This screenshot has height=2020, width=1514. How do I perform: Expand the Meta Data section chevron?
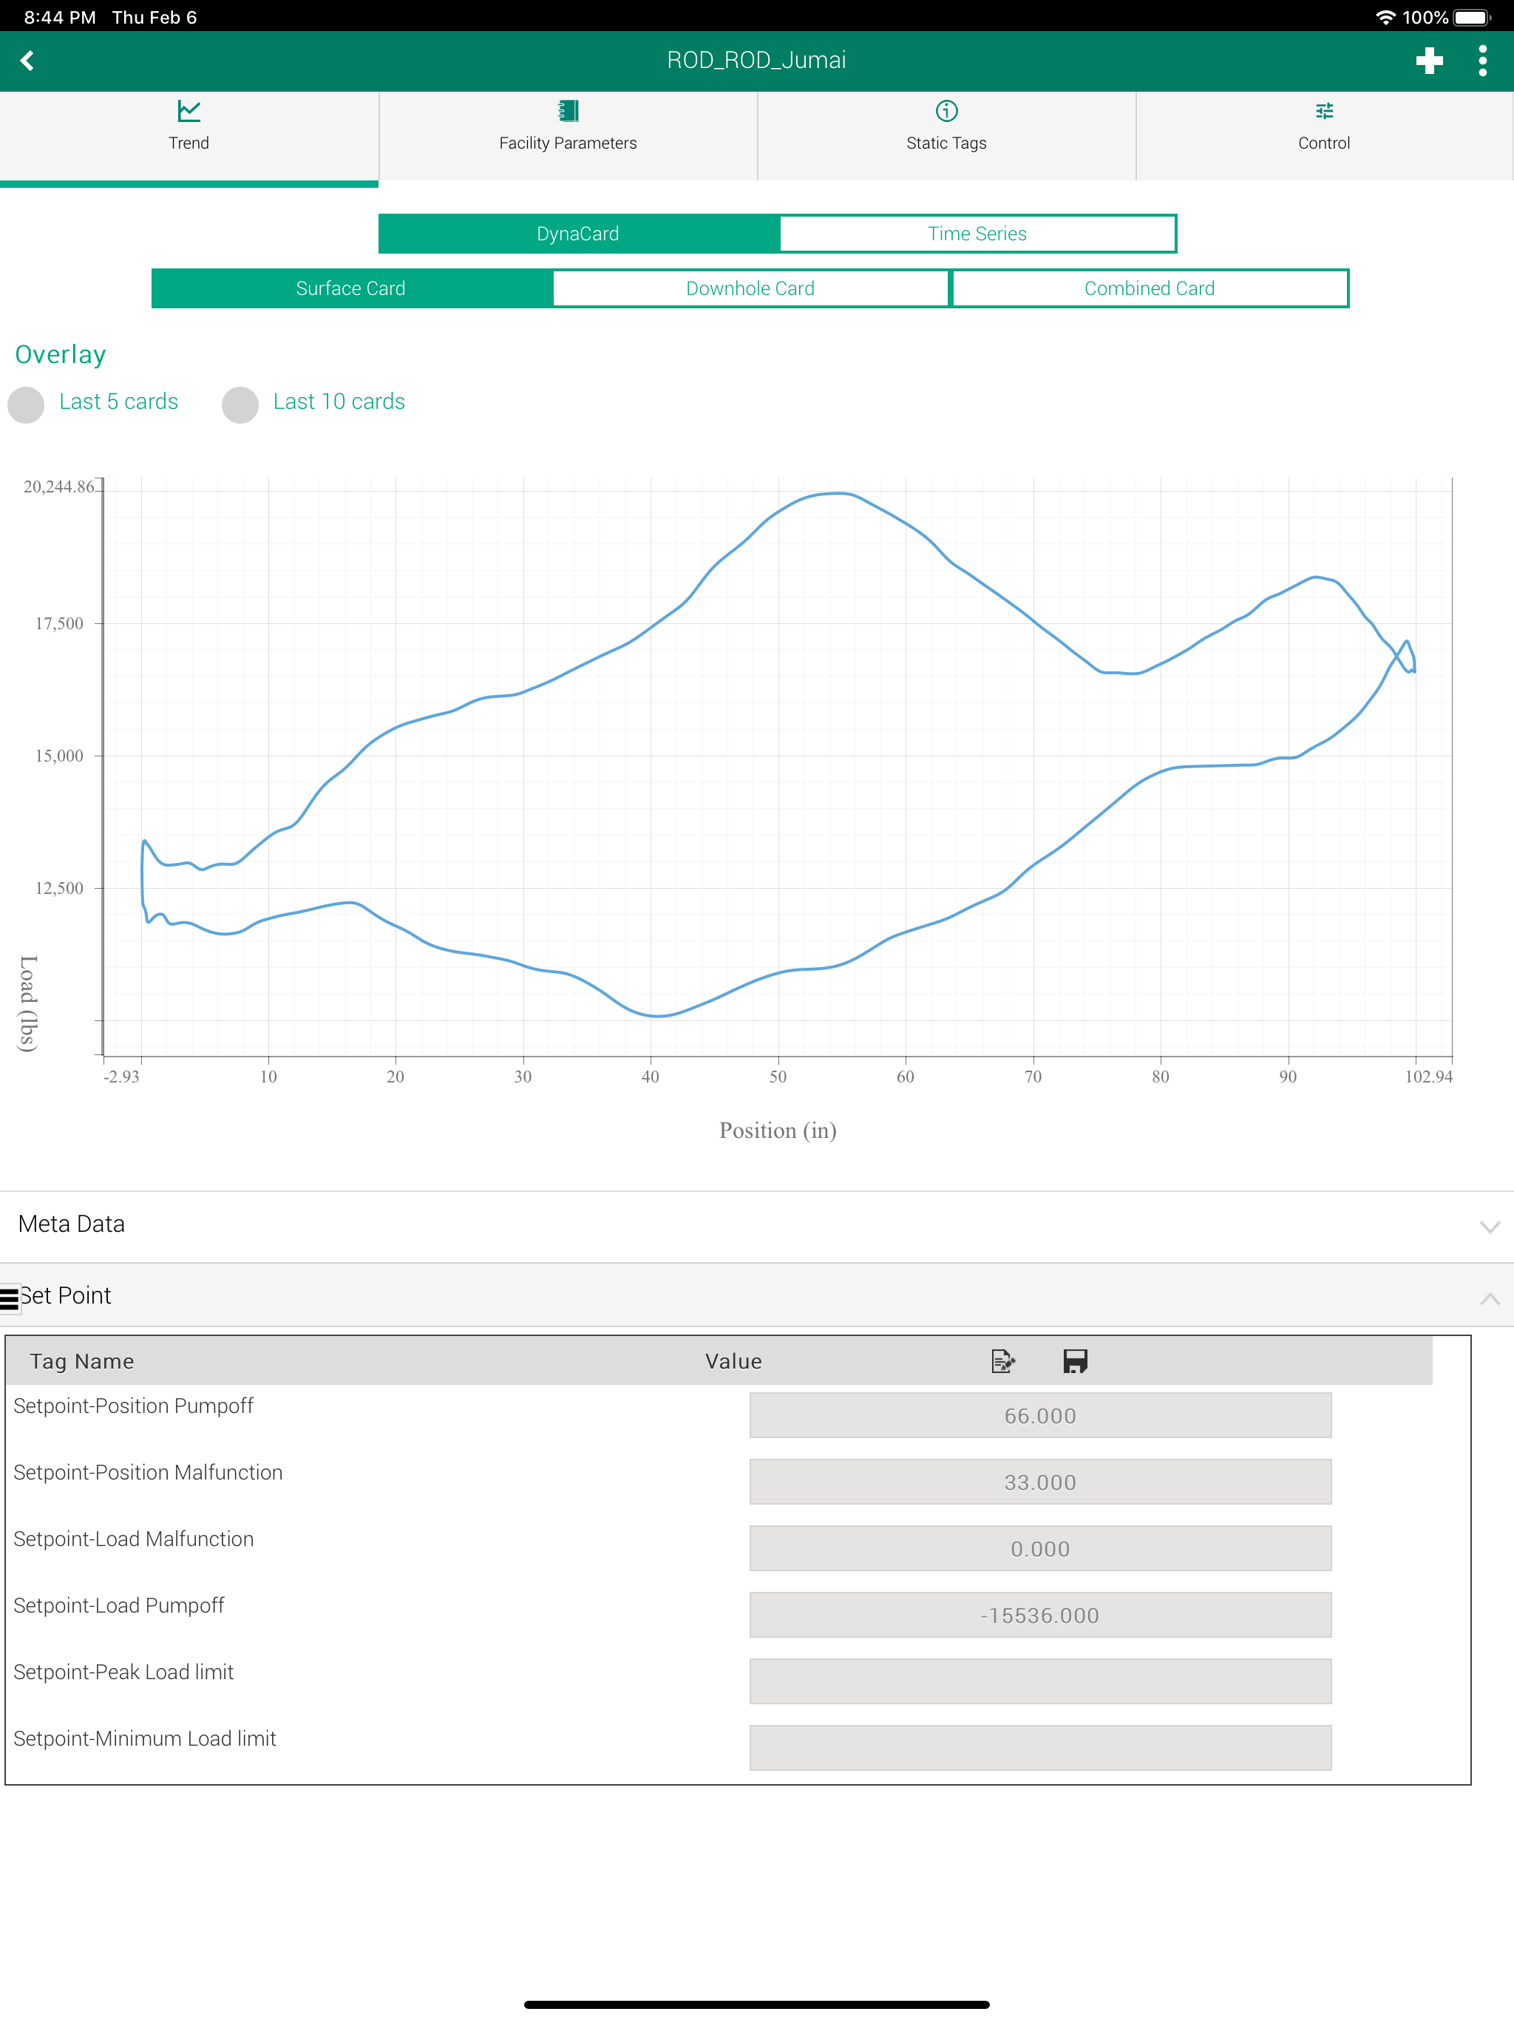pyautogui.click(x=1490, y=1227)
